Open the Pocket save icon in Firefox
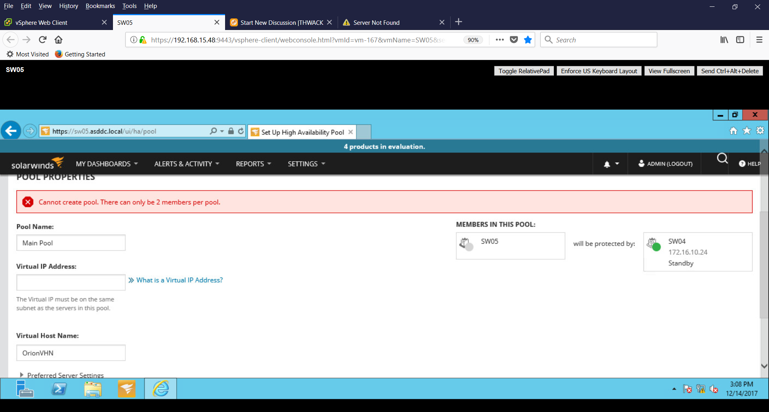The width and height of the screenshot is (769, 412). click(x=514, y=40)
